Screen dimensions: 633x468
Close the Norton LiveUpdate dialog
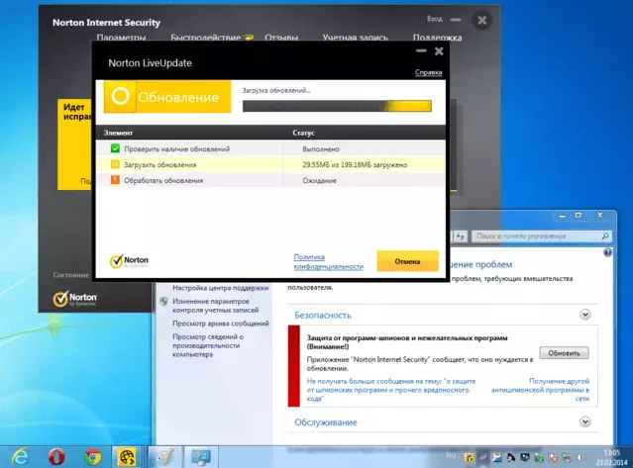pos(439,50)
